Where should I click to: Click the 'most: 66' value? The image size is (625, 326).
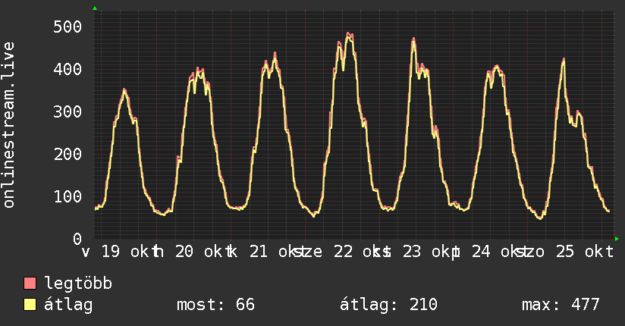pos(215,305)
